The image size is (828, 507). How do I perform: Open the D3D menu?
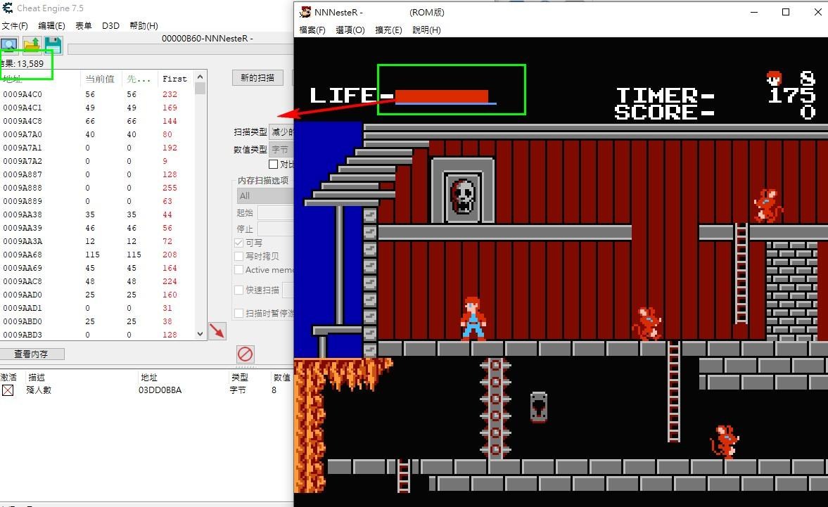pyautogui.click(x=110, y=25)
